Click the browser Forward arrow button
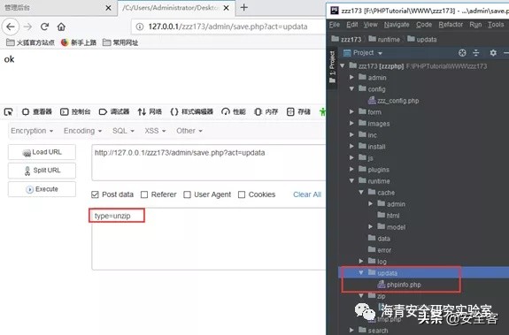The width and height of the screenshot is (509, 335). (27, 27)
